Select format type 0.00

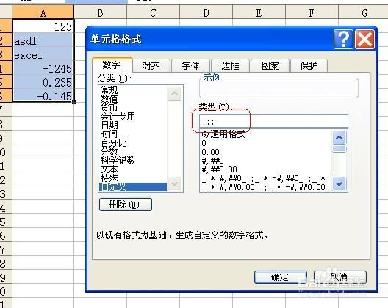point(266,152)
